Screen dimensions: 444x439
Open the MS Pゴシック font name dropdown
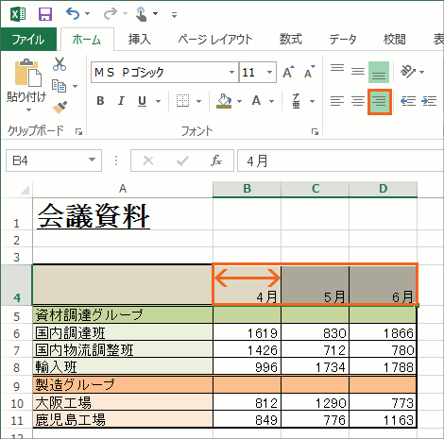click(231, 72)
